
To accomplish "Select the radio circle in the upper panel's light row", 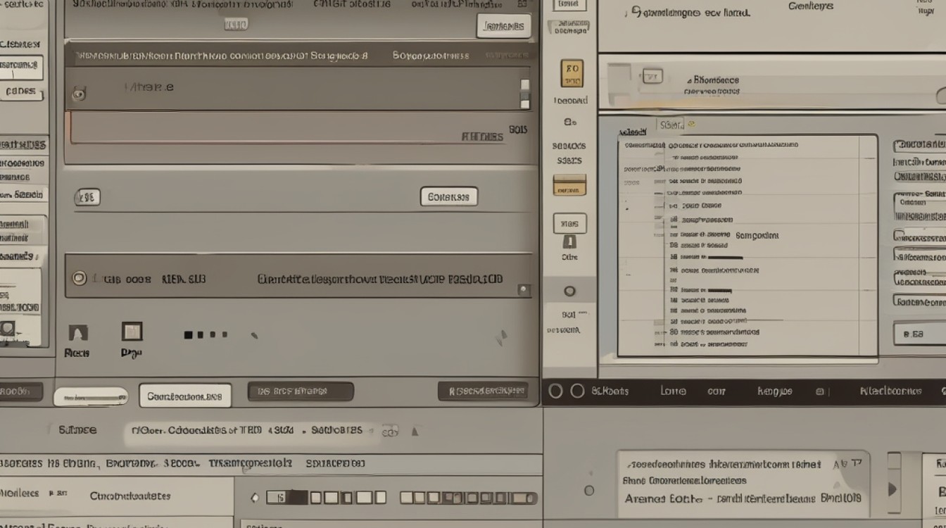I will pos(79,94).
